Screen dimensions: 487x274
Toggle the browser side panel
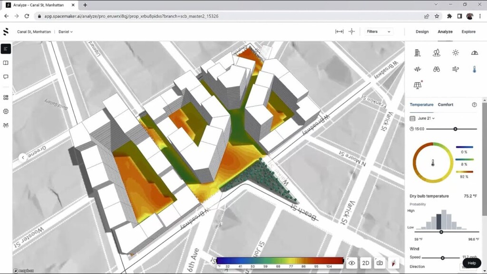(459, 16)
